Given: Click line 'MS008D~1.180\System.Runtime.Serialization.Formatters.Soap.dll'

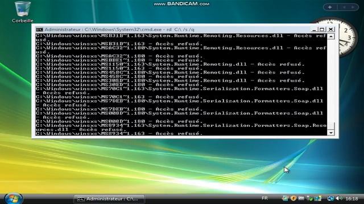Looking at the screenshot, I should coord(180,113).
